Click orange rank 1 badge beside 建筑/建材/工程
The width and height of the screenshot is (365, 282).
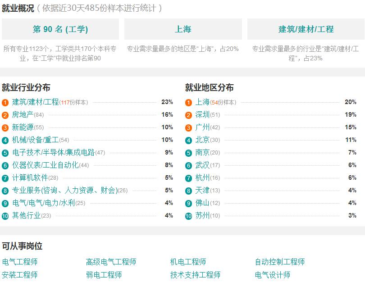[x=5, y=103]
